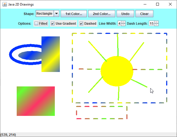Click the yellow sun circle

(x=117, y=71)
